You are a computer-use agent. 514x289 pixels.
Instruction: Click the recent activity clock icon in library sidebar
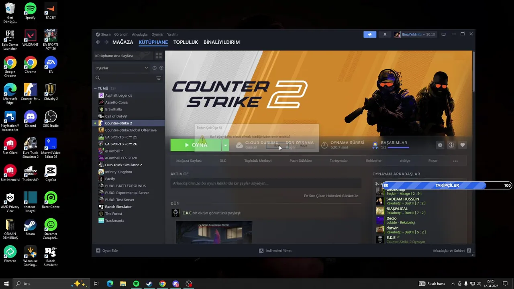[155, 68]
